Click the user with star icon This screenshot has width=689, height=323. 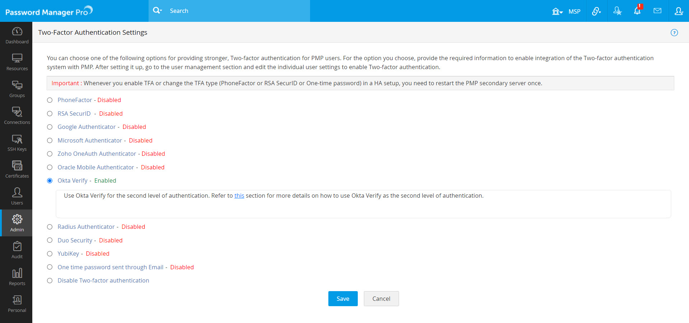(x=617, y=11)
